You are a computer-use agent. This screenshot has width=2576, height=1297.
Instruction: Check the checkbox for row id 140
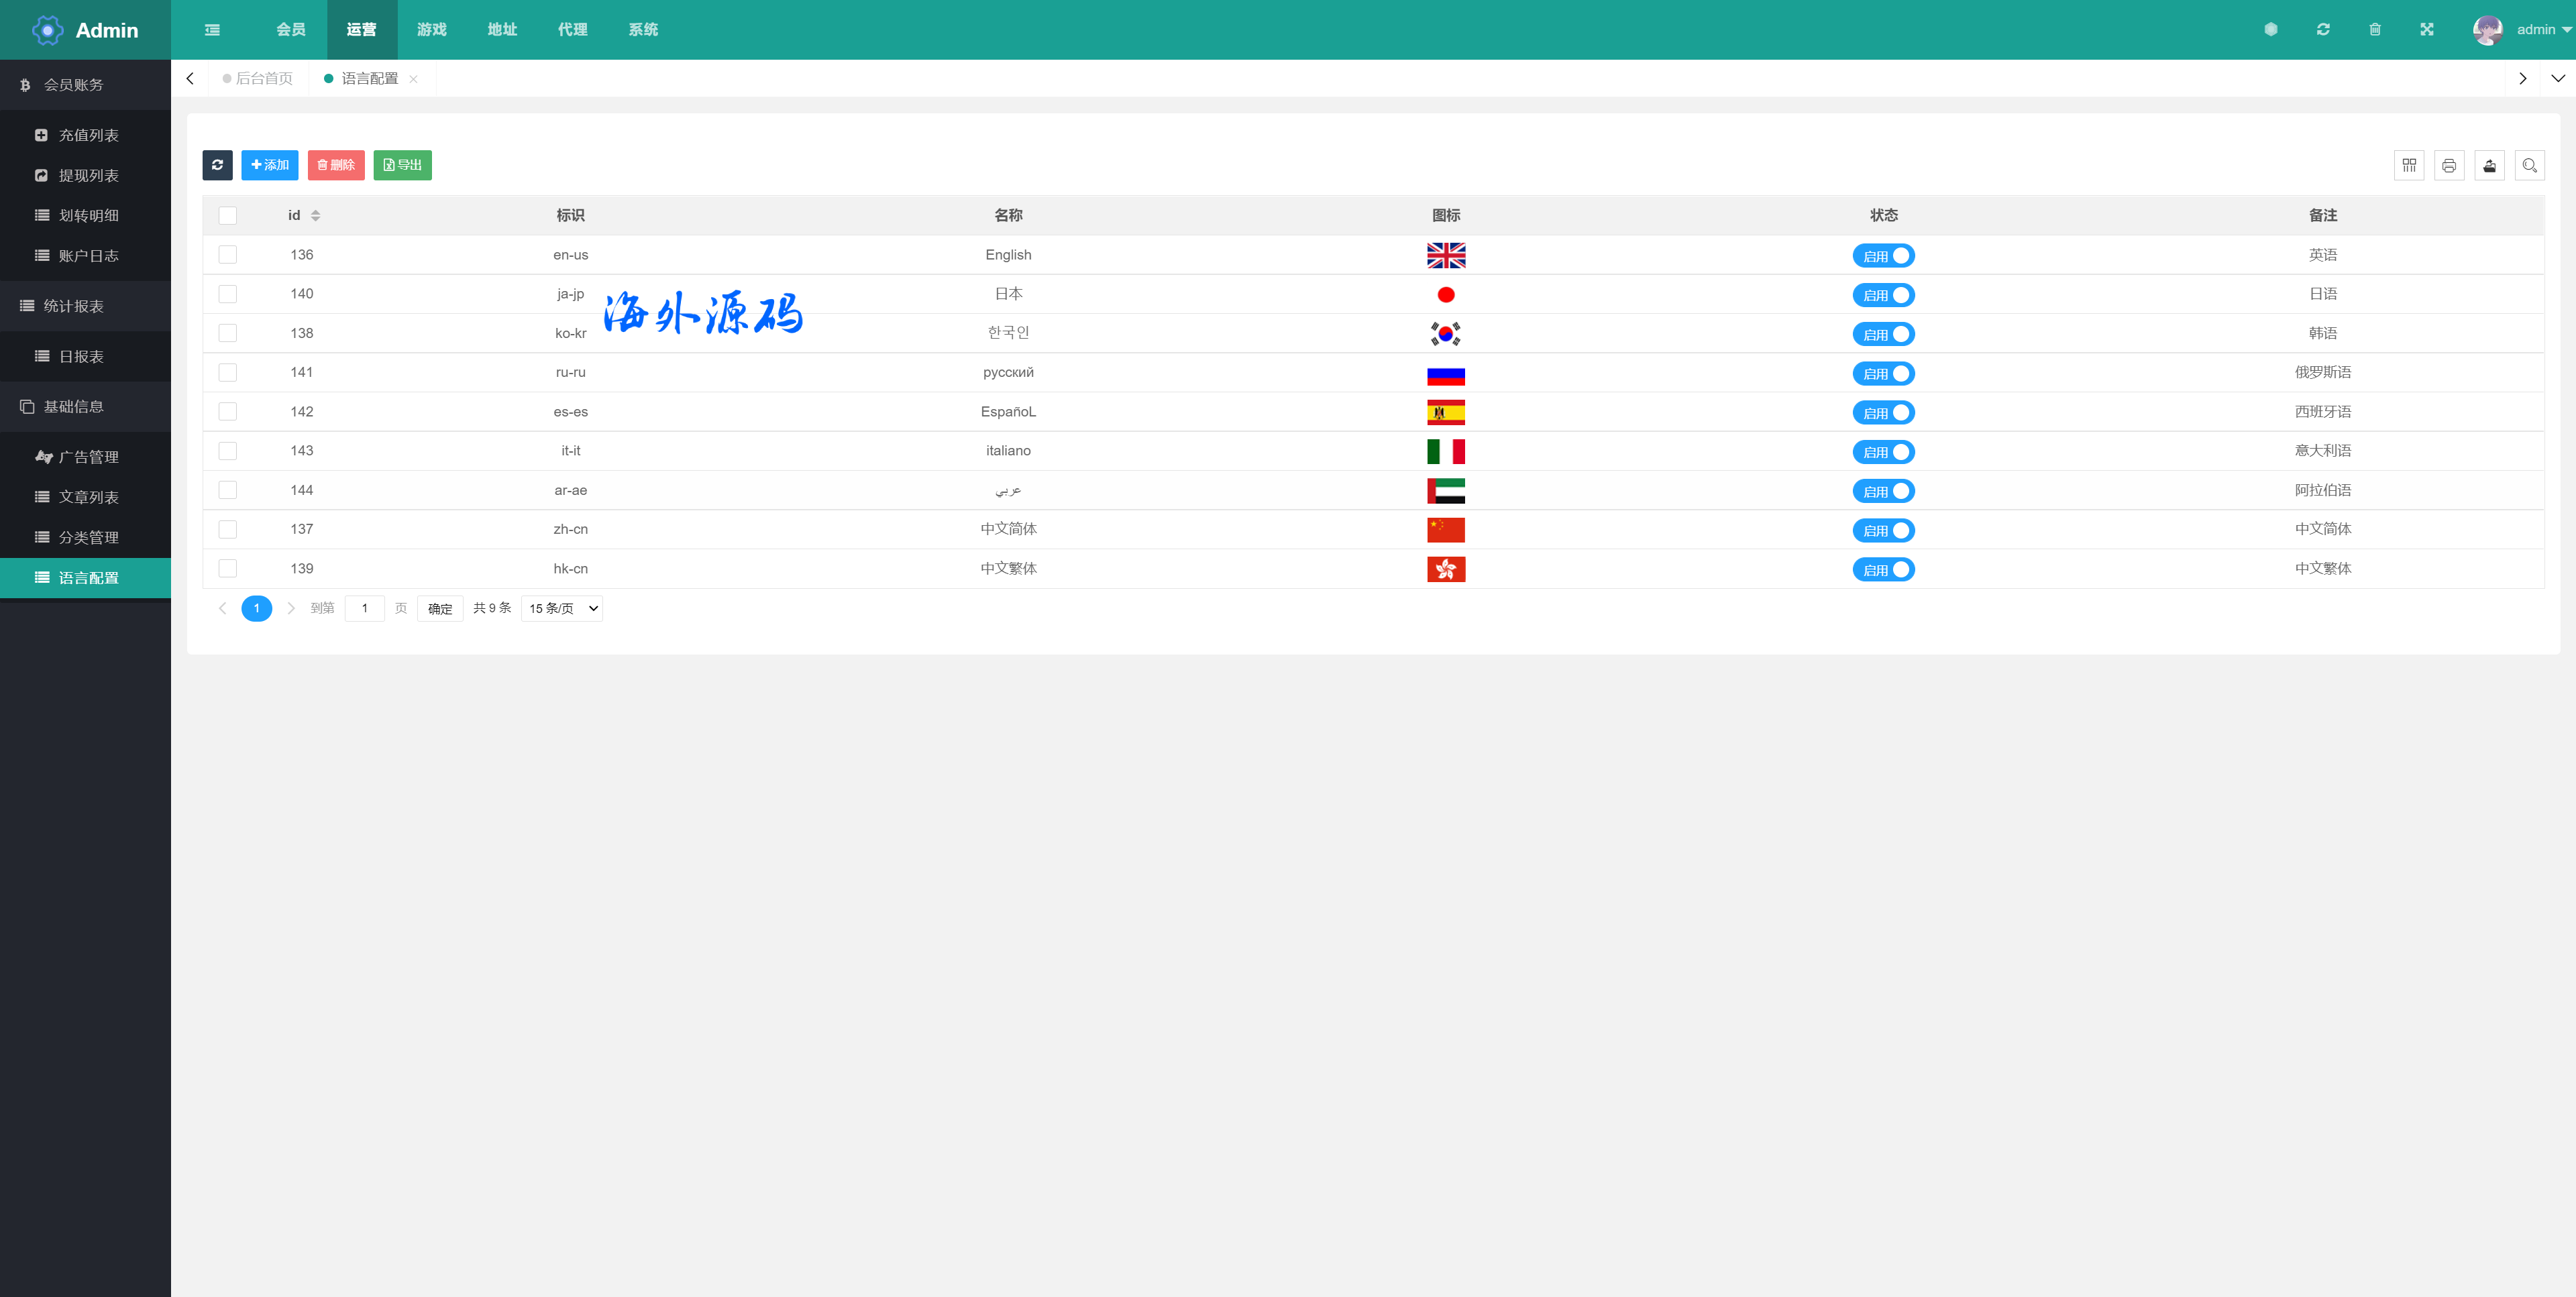point(228,294)
